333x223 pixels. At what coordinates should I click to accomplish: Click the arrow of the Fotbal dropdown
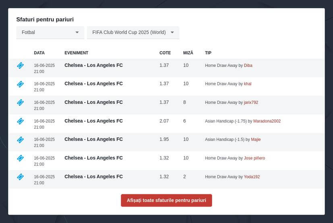tap(77, 33)
